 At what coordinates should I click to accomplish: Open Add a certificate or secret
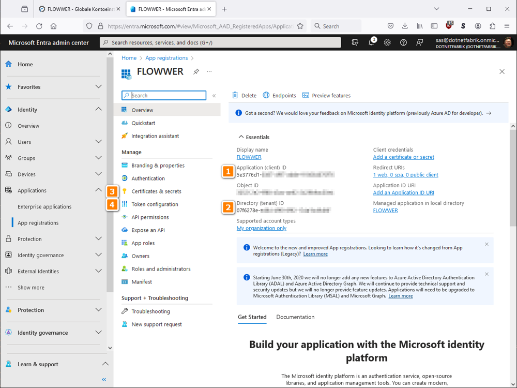pyautogui.click(x=404, y=157)
